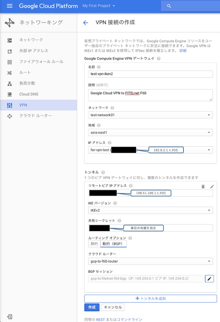Open ファイアウォール ルール in sidebar
Image resolution: width=220 pixels, height=322 pixels.
[x=41, y=62]
